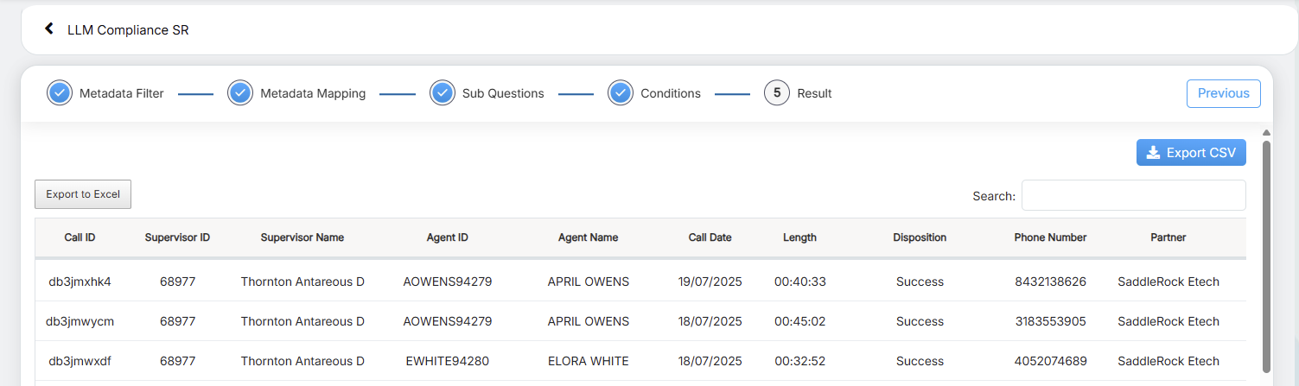Image resolution: width=1299 pixels, height=386 pixels.
Task: Sort by Agent Name column header
Action: (x=588, y=237)
